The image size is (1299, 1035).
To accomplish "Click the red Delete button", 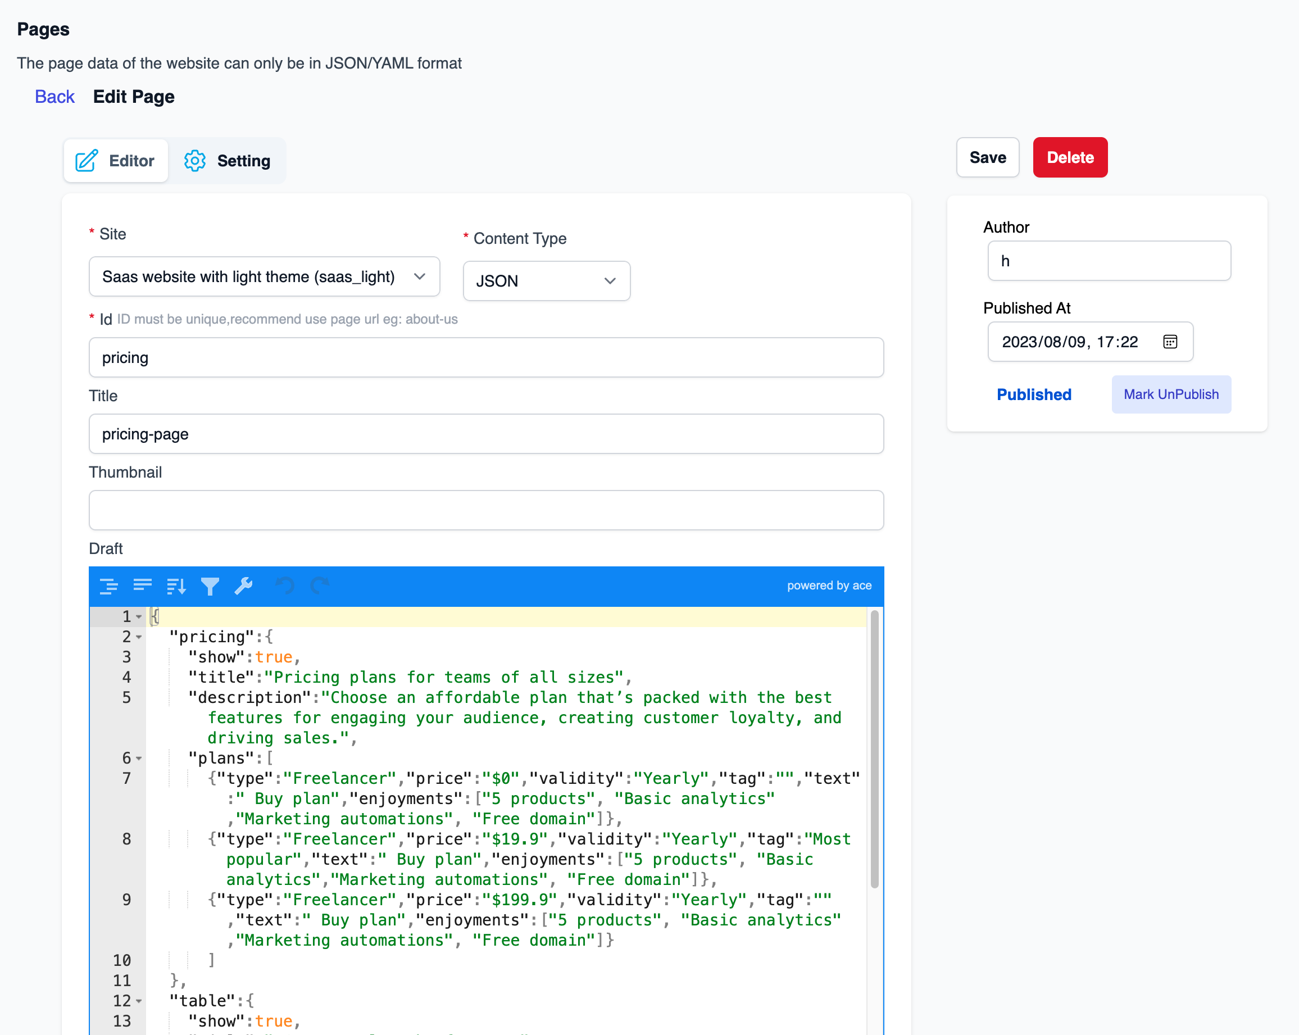I will 1069,157.
